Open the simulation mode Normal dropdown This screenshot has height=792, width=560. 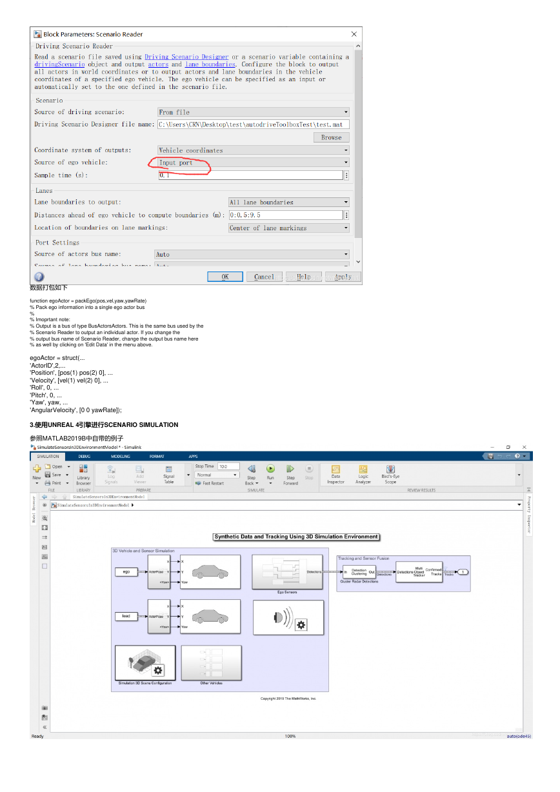(217, 475)
